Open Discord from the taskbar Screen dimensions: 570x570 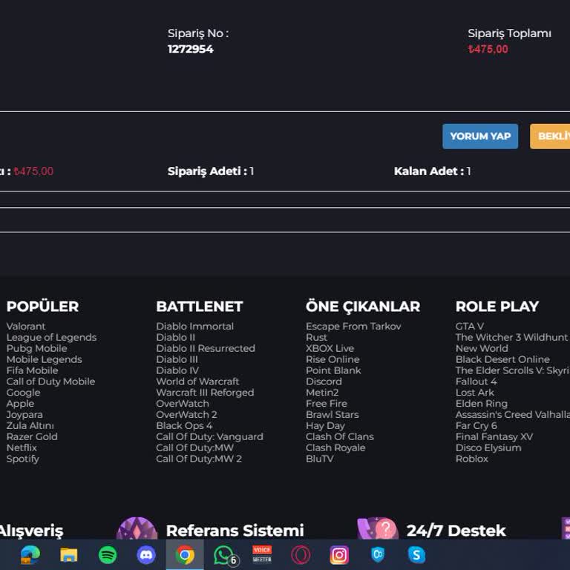(146, 554)
